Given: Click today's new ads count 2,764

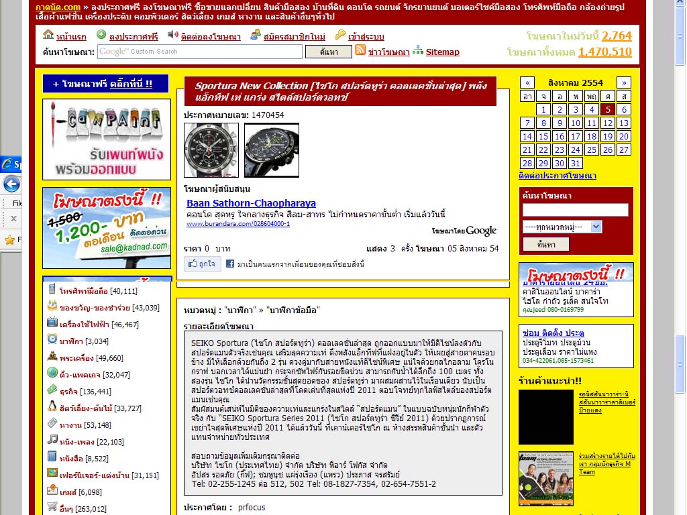Looking at the screenshot, I should click(x=617, y=36).
